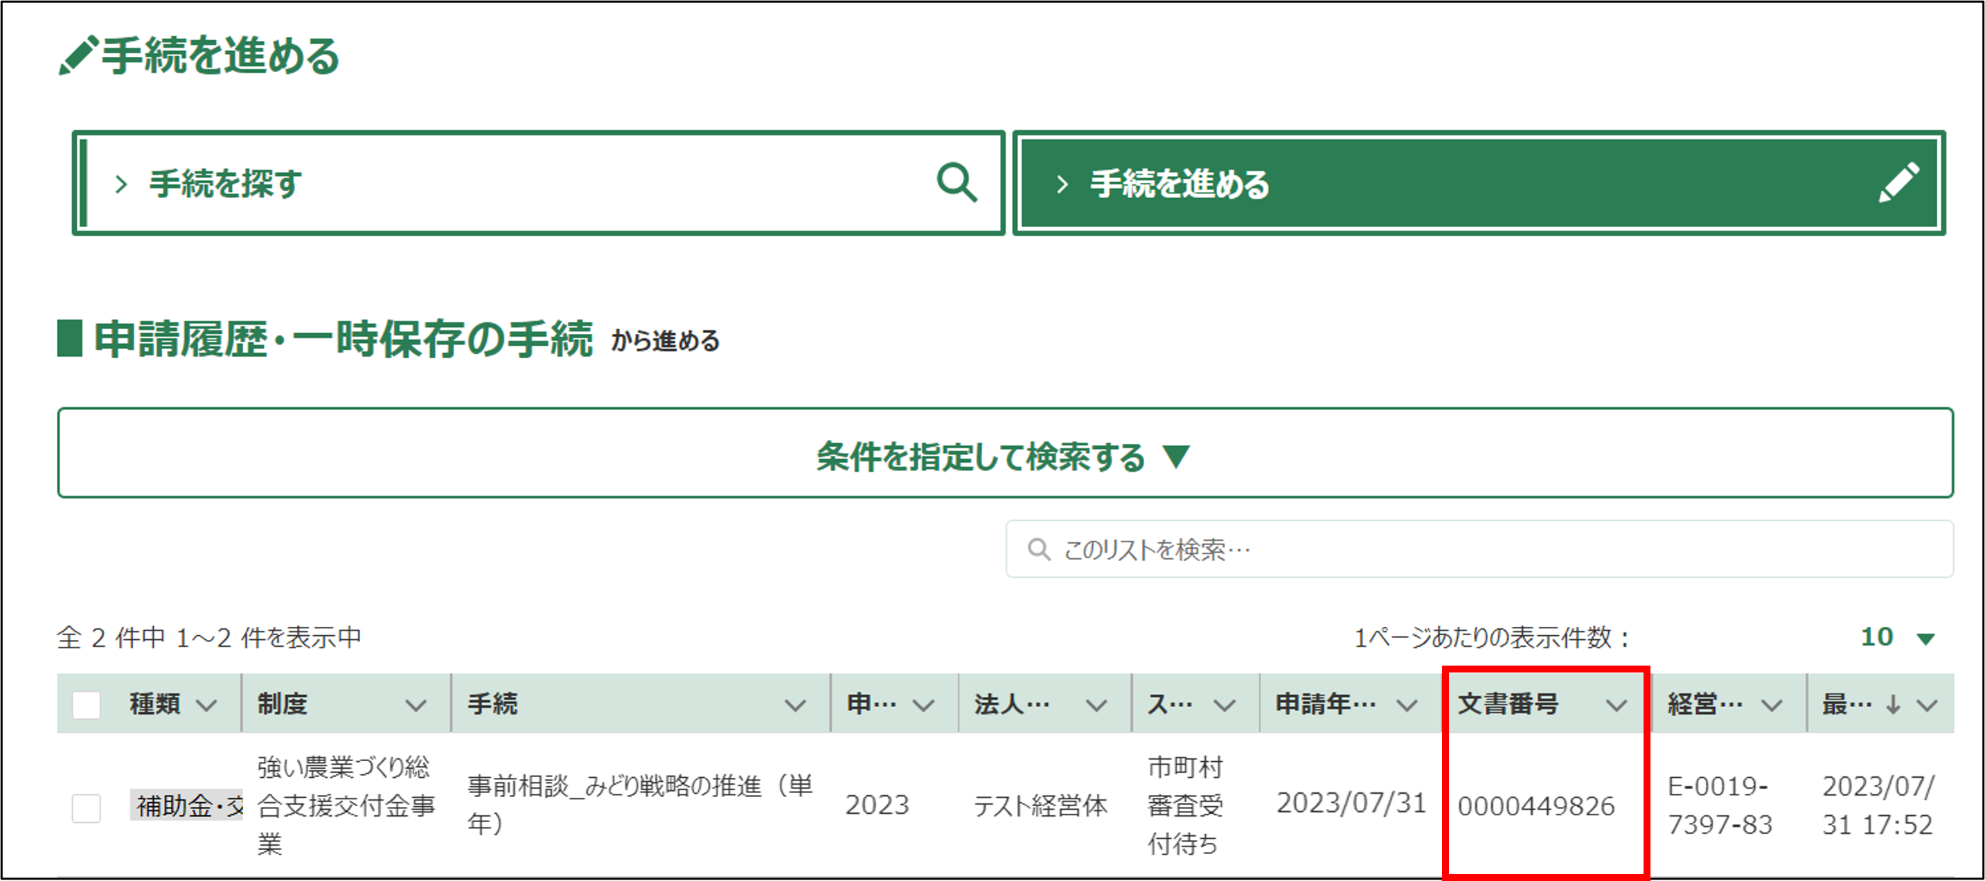Check the checkbox for the 補助金 row
Screen dimensions: 1985x881
(x=87, y=808)
